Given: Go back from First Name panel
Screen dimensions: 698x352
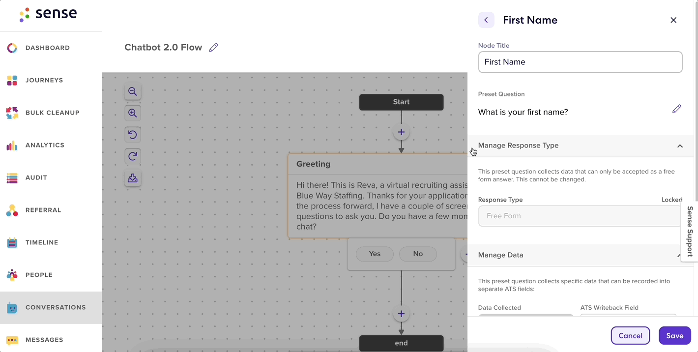Looking at the screenshot, I should [486, 20].
